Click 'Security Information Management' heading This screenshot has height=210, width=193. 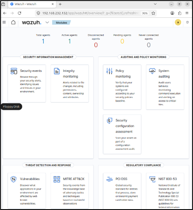(48, 57)
